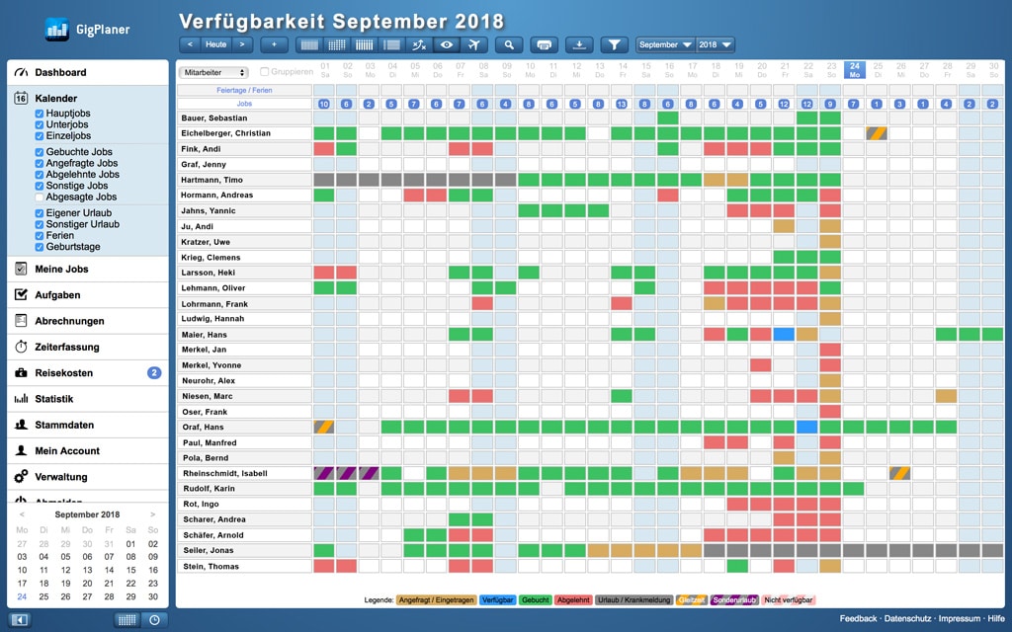Open Zeiterfassung in the sidebar
The width and height of the screenshot is (1012, 632).
click(x=68, y=347)
